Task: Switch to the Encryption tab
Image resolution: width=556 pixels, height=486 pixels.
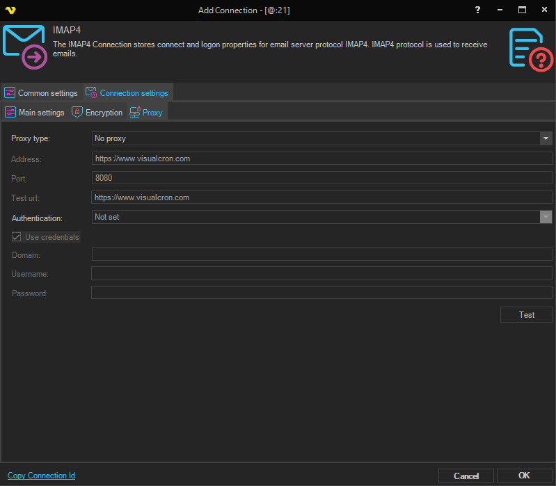Action: (104, 113)
